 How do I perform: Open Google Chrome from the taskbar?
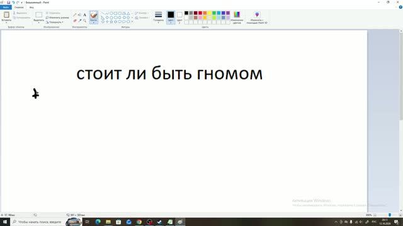click(139, 222)
